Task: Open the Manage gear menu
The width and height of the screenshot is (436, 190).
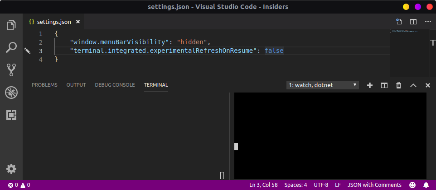Action: click(x=11, y=169)
